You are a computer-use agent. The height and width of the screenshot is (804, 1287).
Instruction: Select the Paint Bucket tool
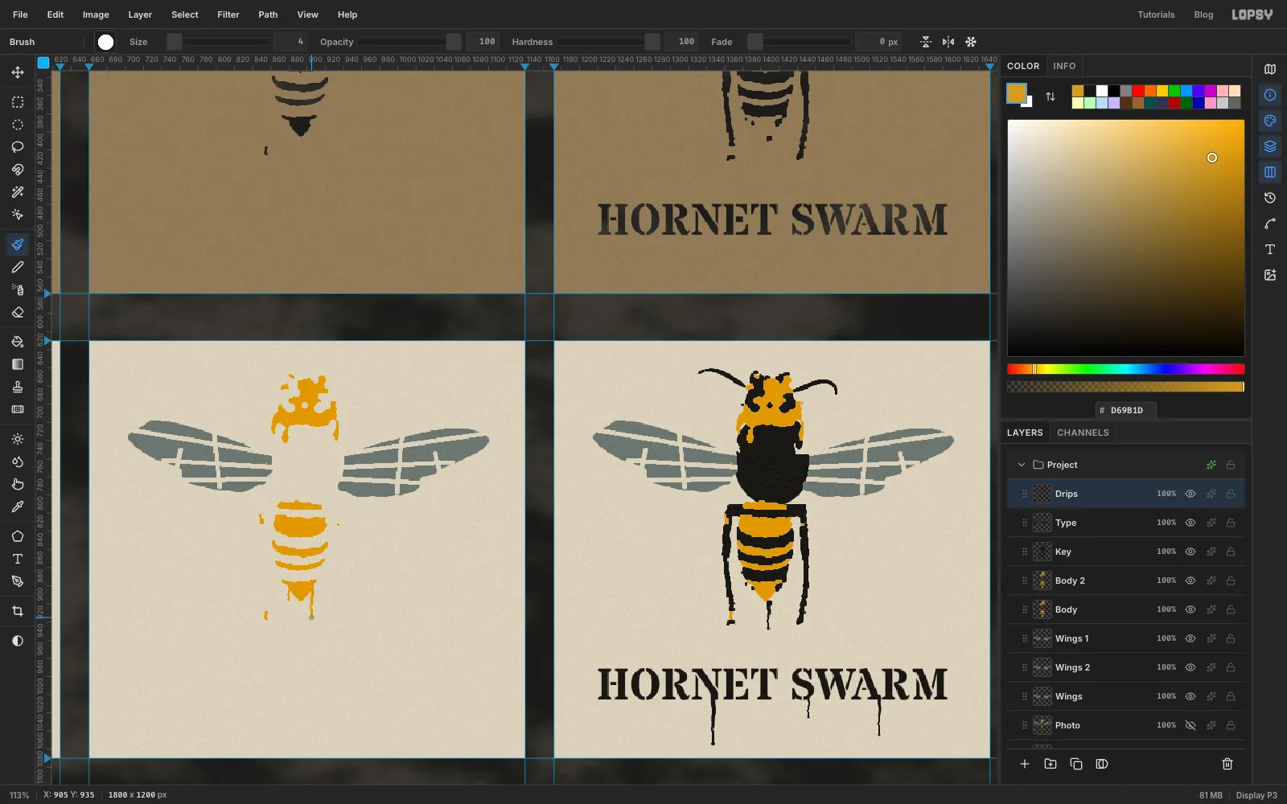[18, 342]
